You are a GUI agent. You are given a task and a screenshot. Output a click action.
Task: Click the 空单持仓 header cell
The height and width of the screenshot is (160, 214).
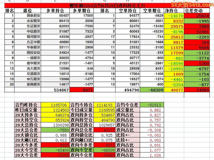128,11
